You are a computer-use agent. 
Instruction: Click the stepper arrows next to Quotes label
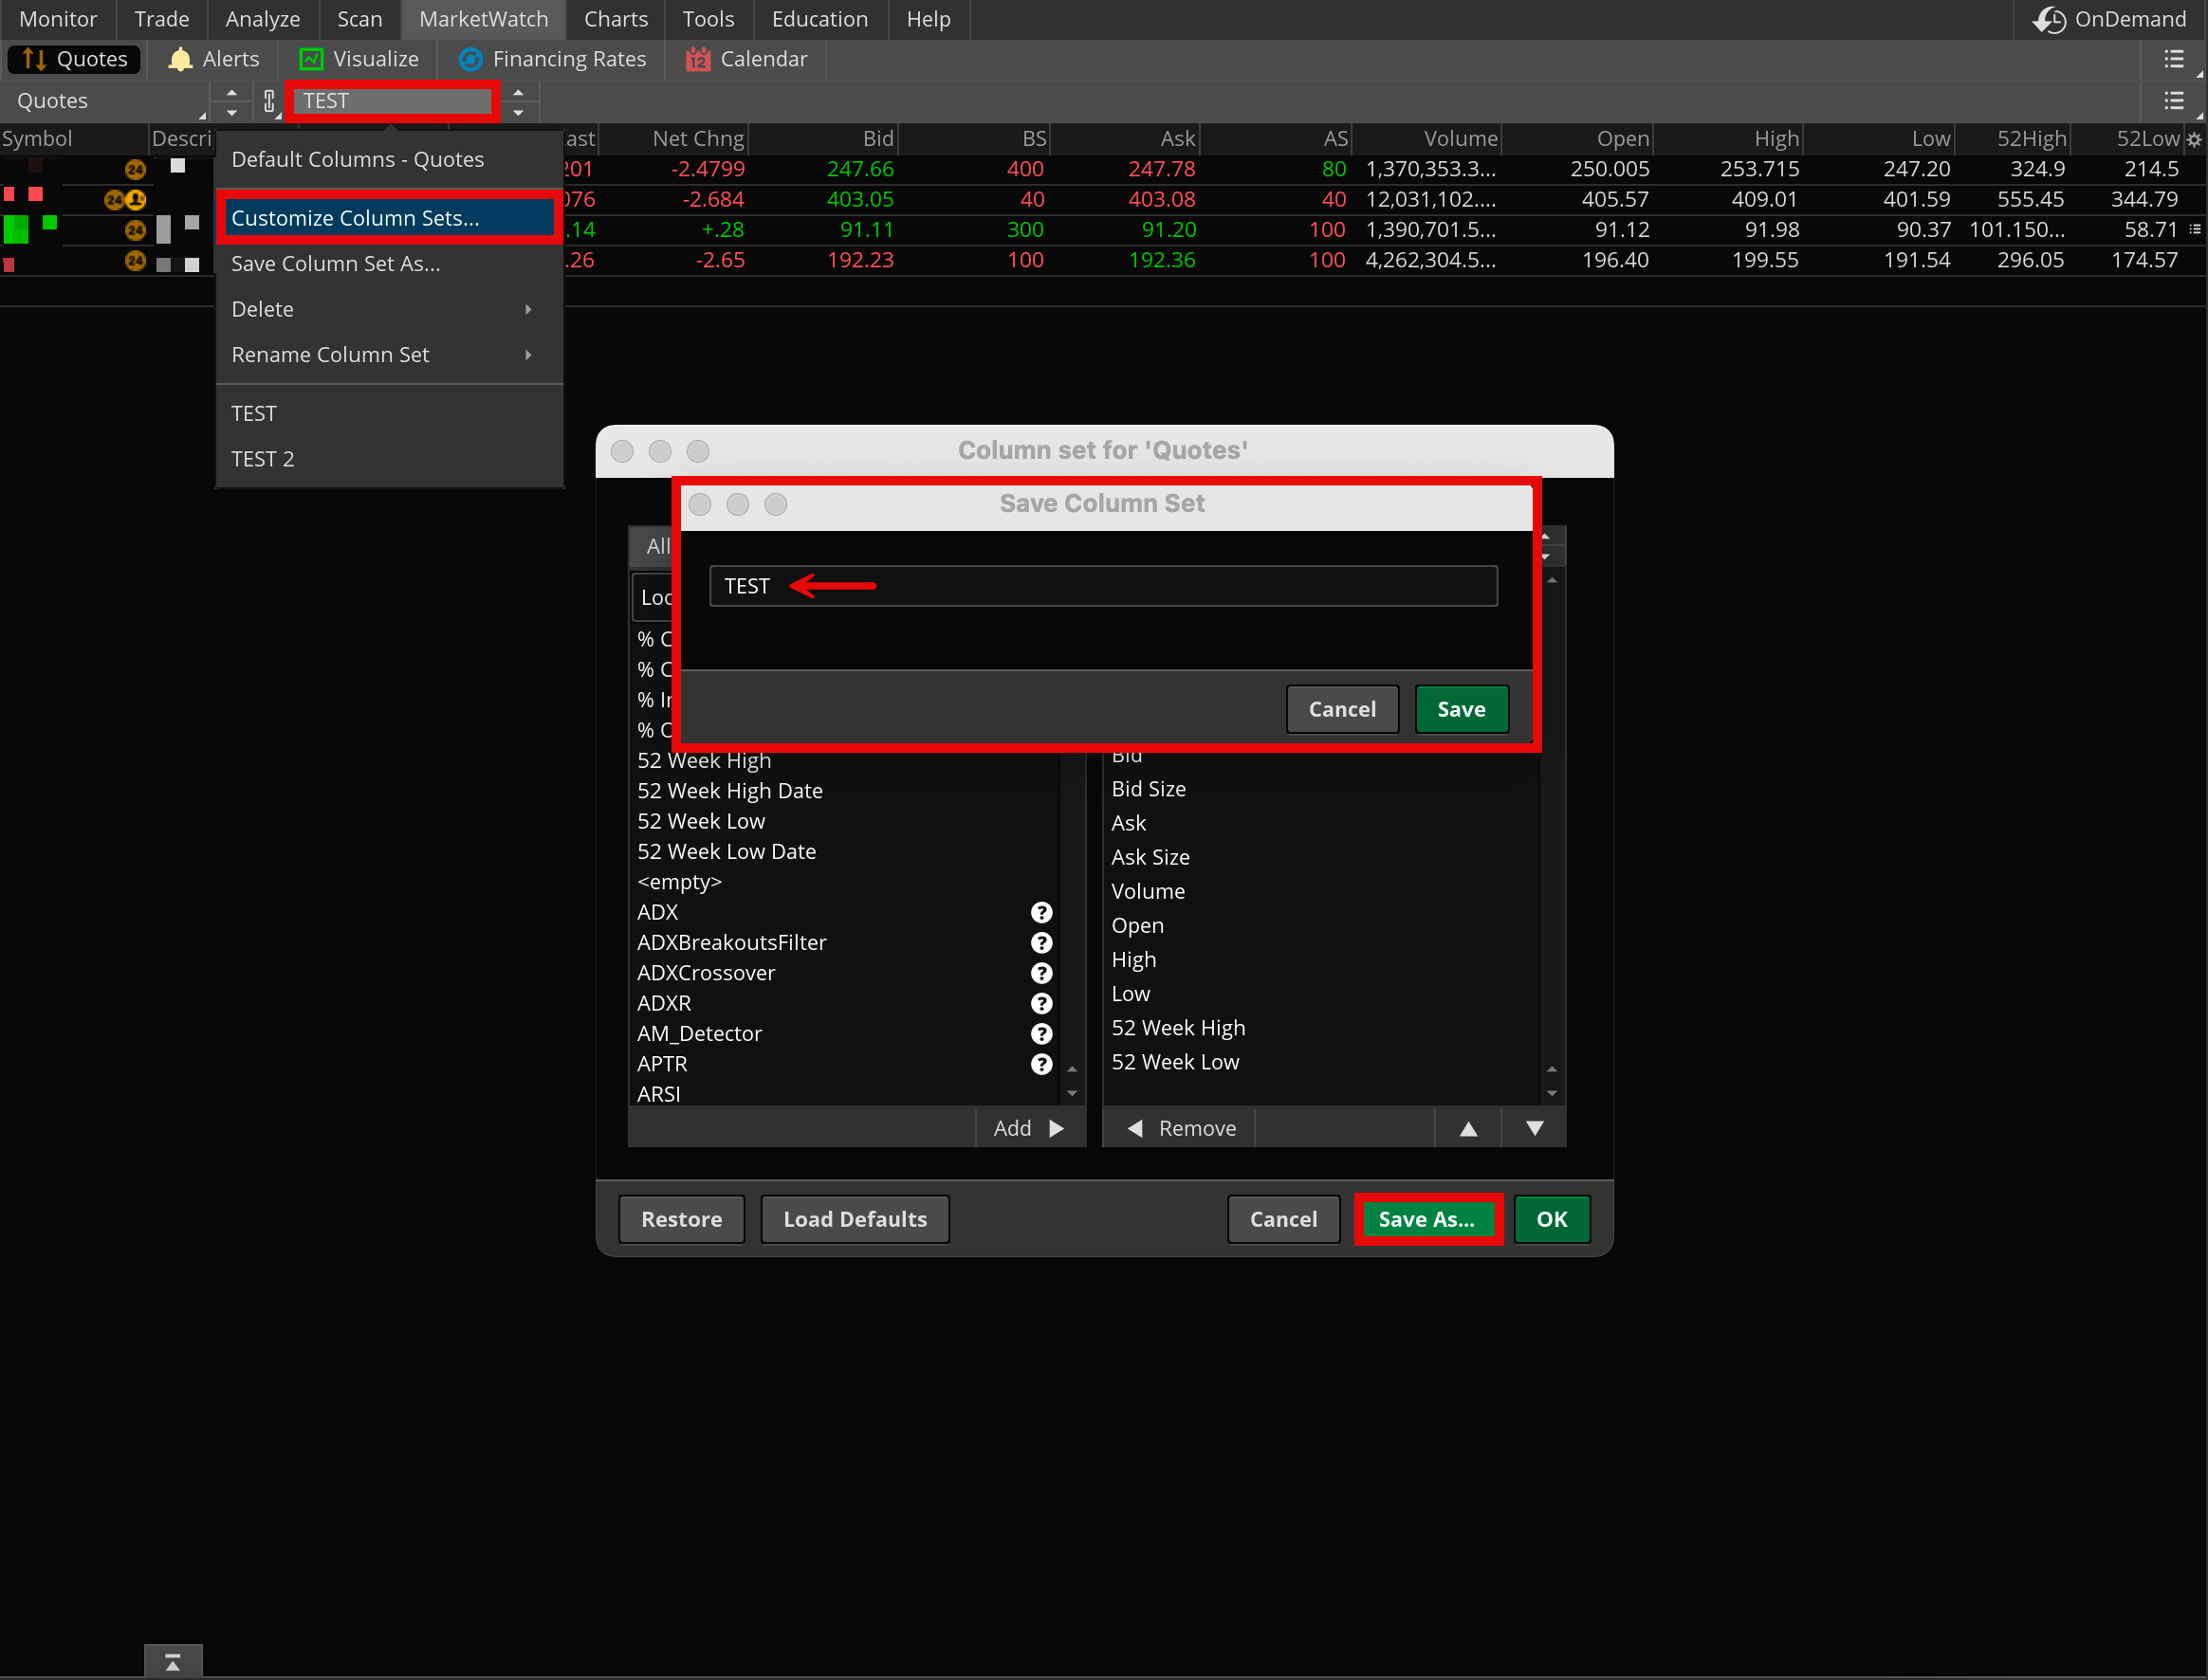pos(231,101)
